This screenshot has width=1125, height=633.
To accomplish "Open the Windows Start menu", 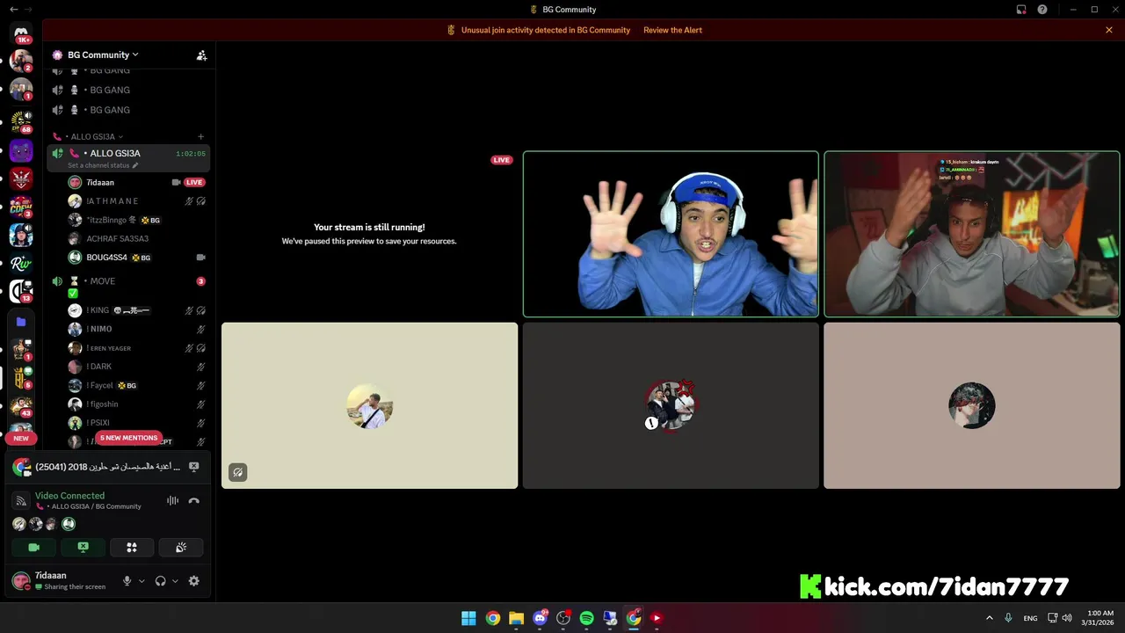I will [469, 618].
